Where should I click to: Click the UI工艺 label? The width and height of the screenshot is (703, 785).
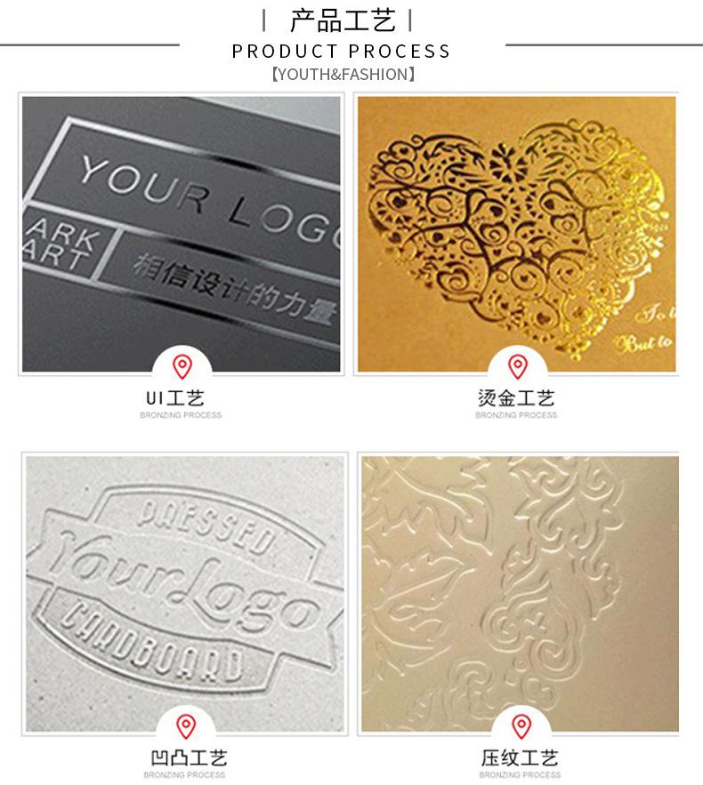pyautogui.click(x=175, y=398)
